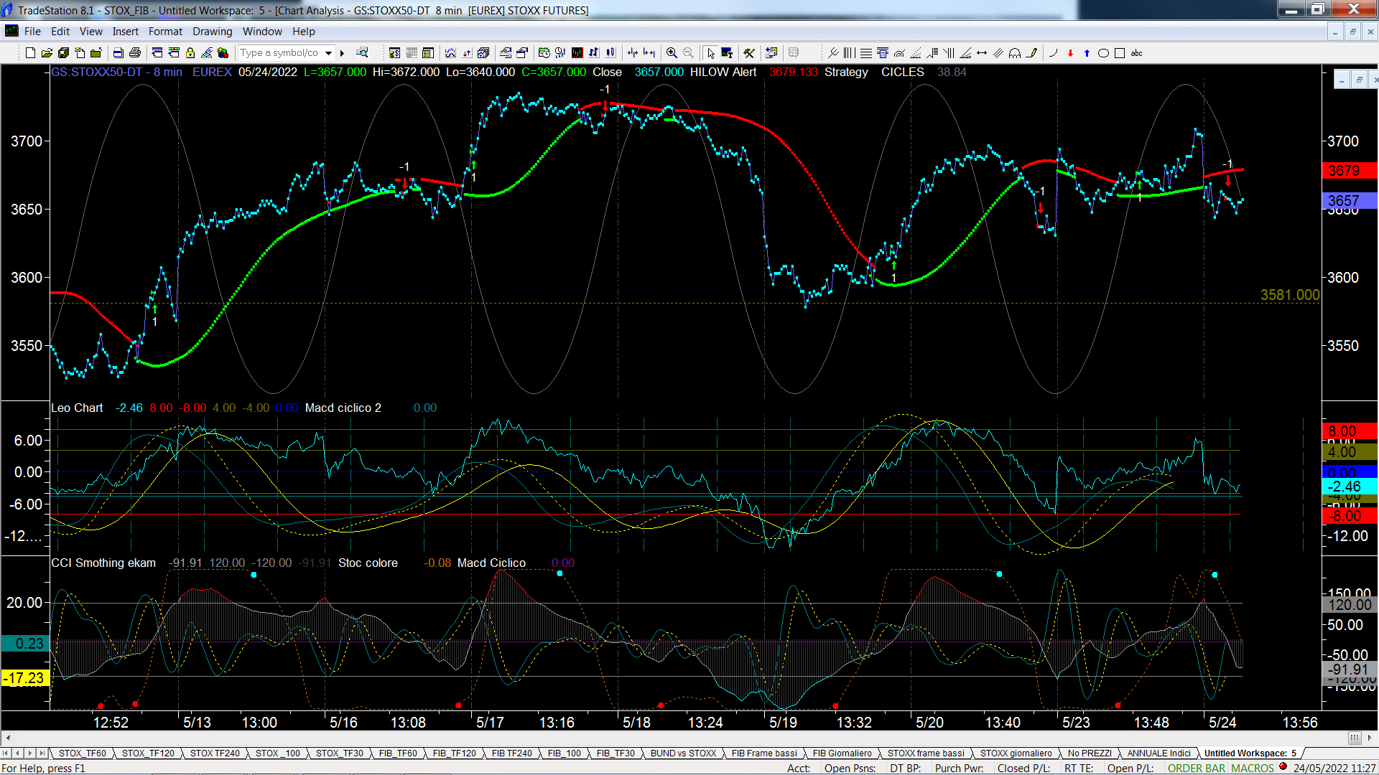Click the go arrow beside the symbol box
The image size is (1379, 775).
(x=343, y=52)
